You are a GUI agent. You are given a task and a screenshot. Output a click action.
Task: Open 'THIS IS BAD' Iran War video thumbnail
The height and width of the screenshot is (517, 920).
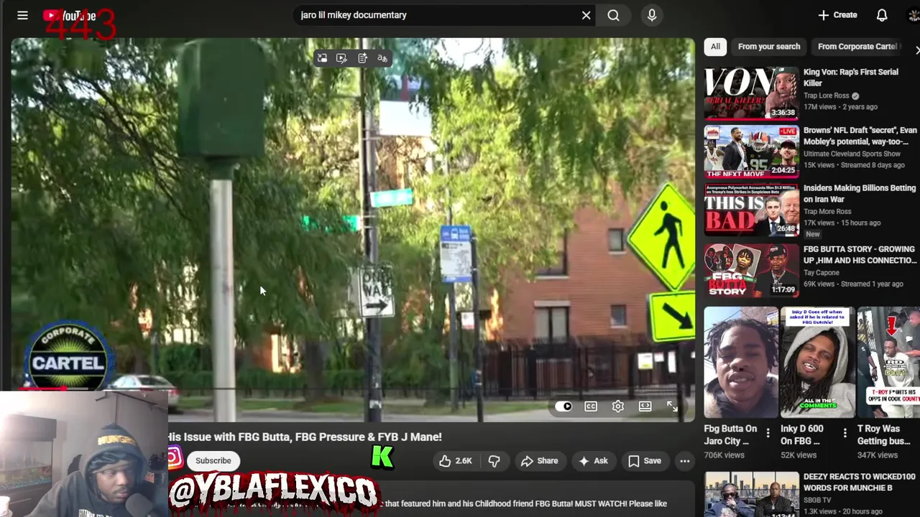coord(751,210)
